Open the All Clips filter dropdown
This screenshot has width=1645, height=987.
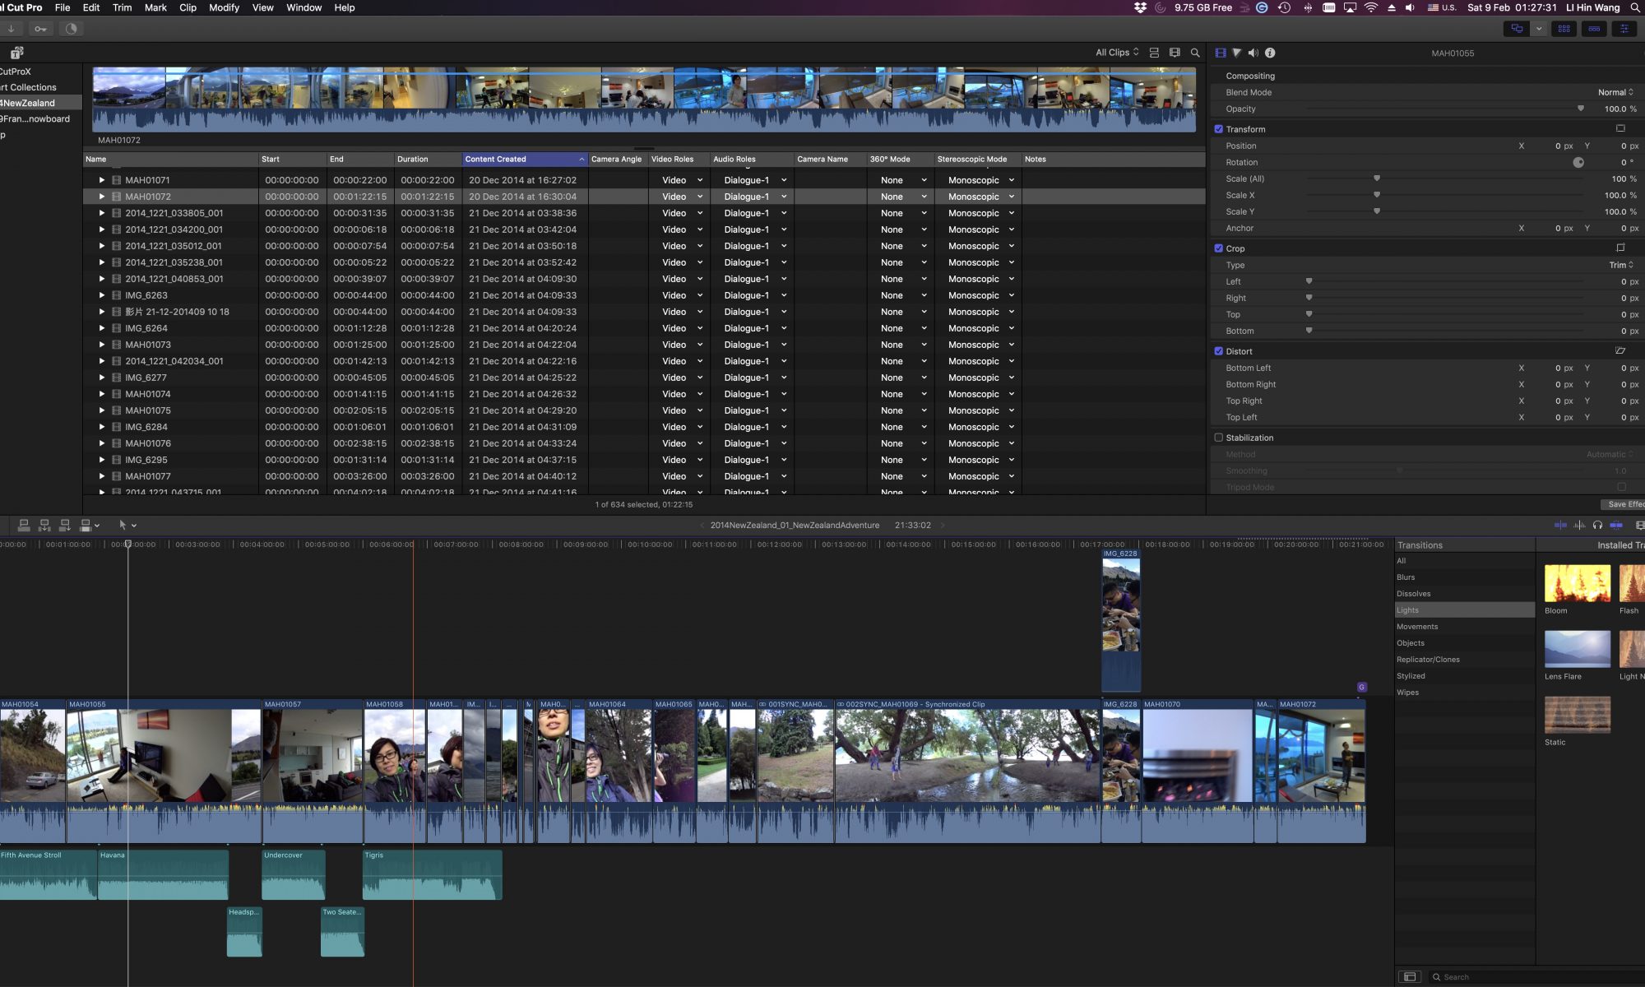point(1117,53)
